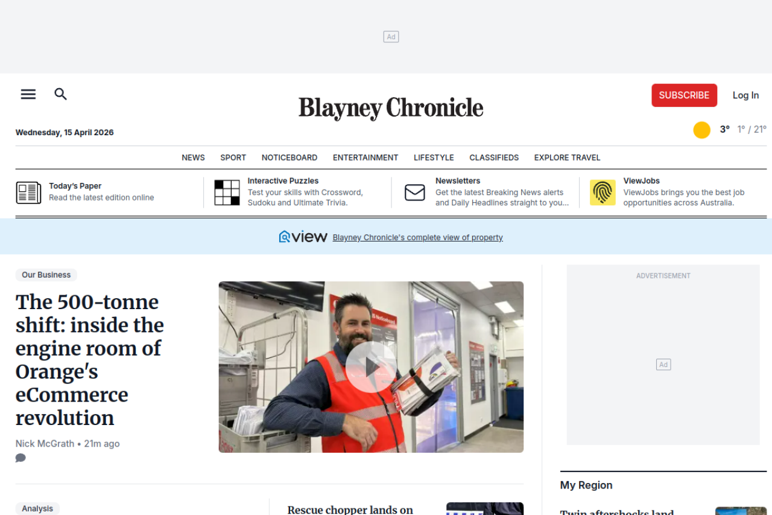Click the Rescue chopper article thumbnail
The width and height of the screenshot is (772, 515).
pos(485,508)
